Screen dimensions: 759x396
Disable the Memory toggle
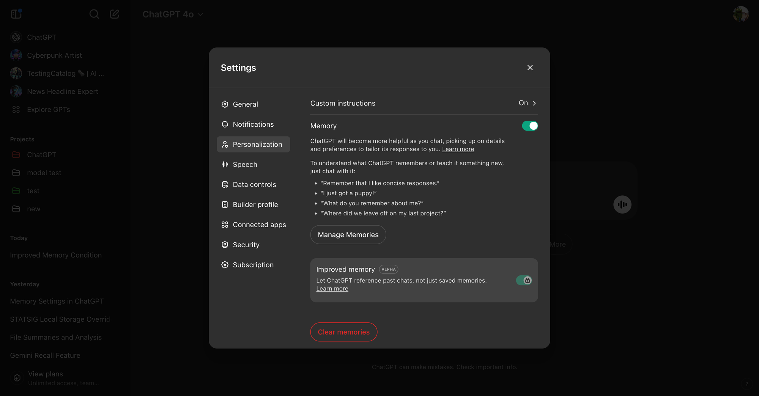(x=530, y=126)
